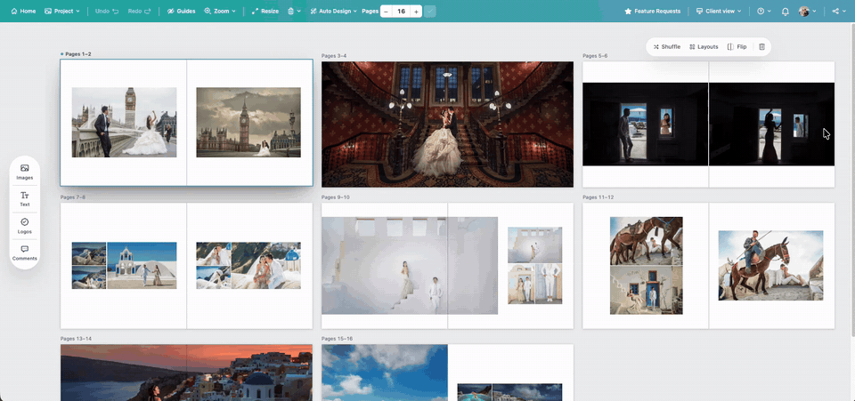
Task: Check the notifications bell
Action: click(x=786, y=11)
